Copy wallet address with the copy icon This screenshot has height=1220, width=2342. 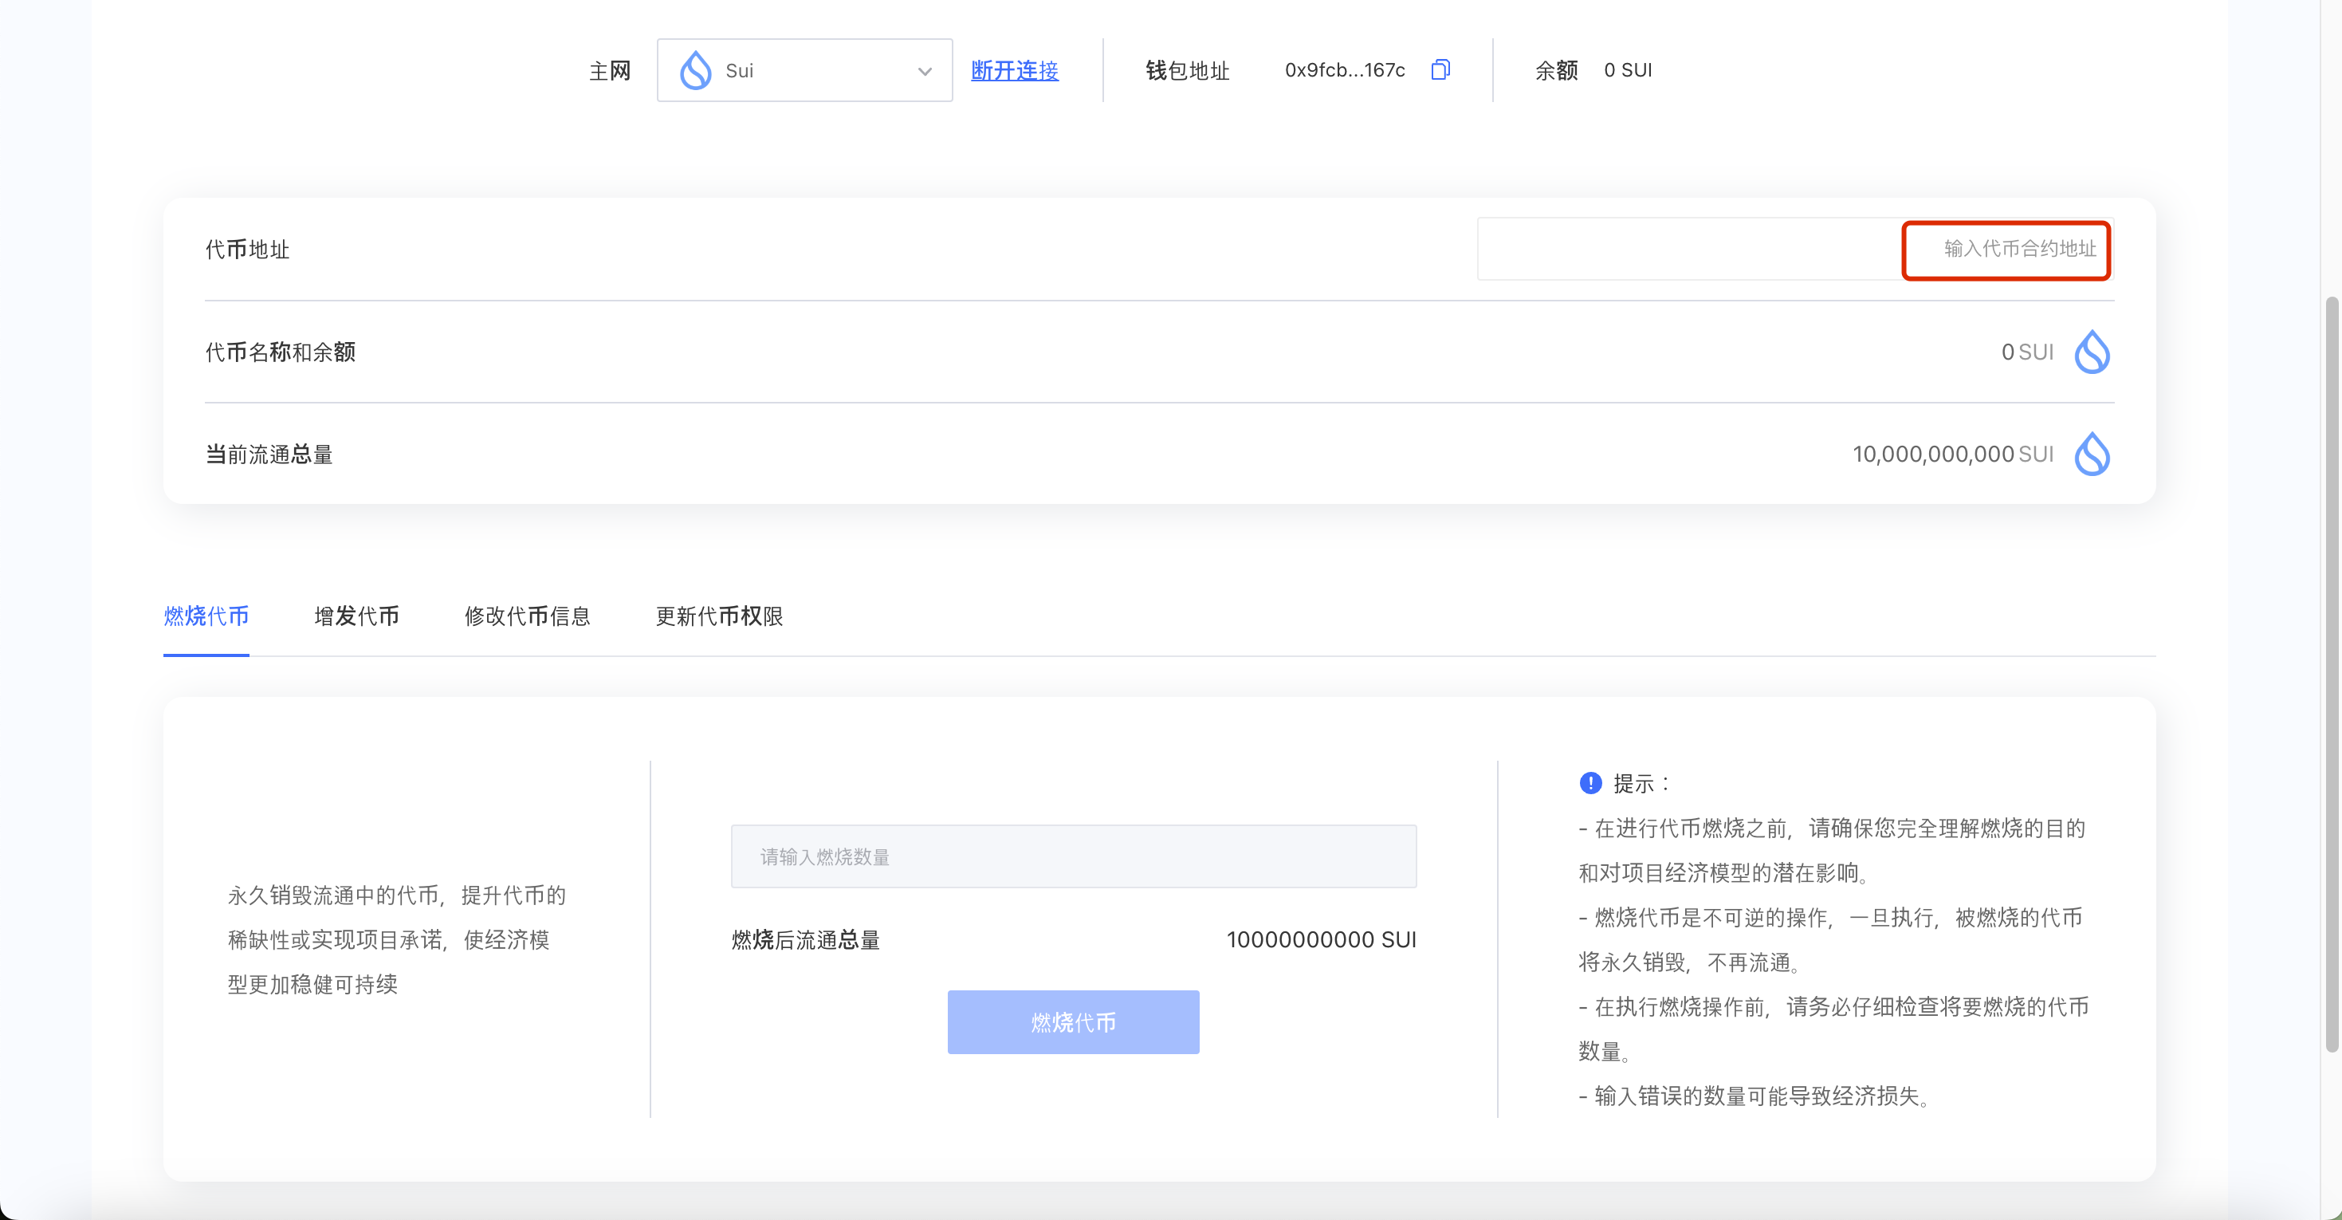click(x=1440, y=69)
